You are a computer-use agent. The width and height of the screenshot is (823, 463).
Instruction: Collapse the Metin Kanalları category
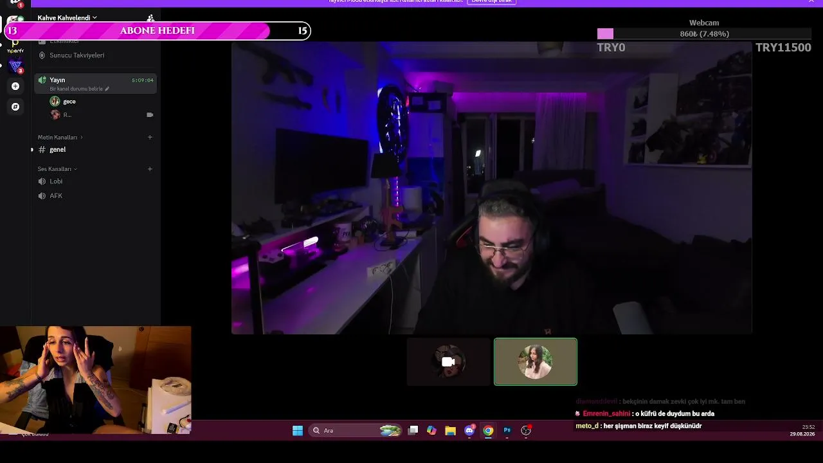click(60, 138)
